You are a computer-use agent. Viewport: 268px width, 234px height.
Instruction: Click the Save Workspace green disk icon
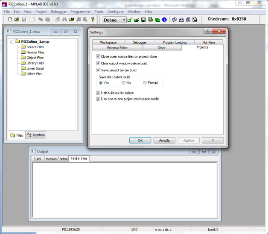pos(143,20)
